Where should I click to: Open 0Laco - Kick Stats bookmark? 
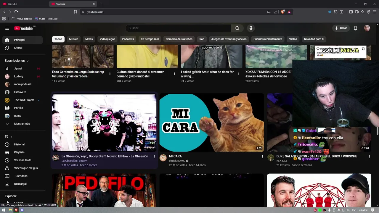tap(46, 19)
